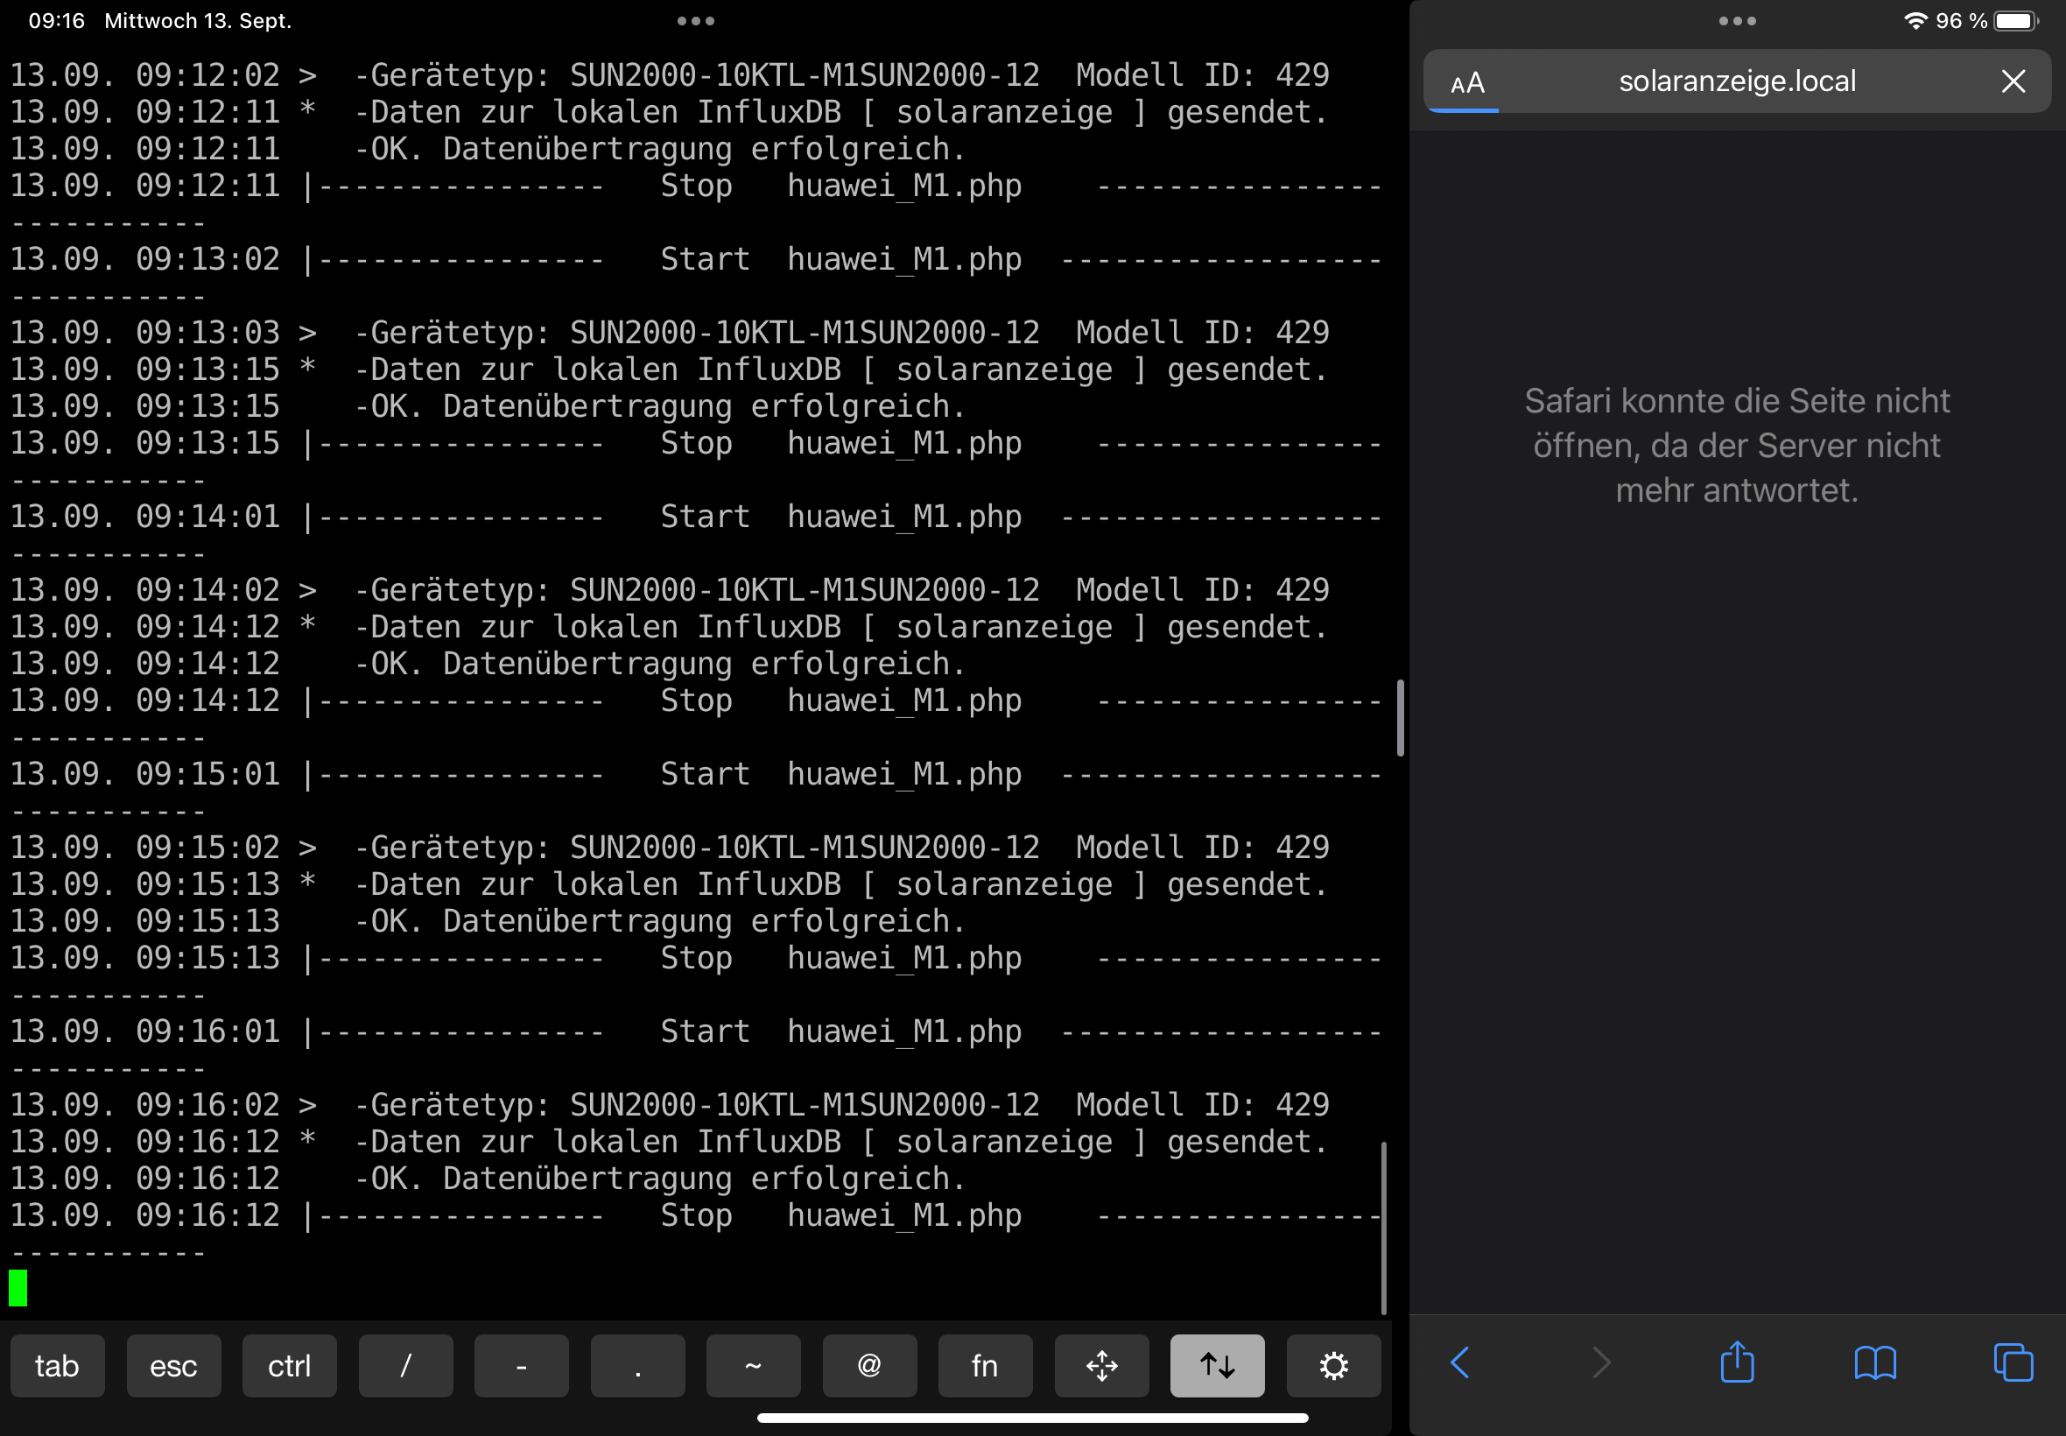Insert period character from toolbar
2066x1436 pixels.
point(636,1366)
